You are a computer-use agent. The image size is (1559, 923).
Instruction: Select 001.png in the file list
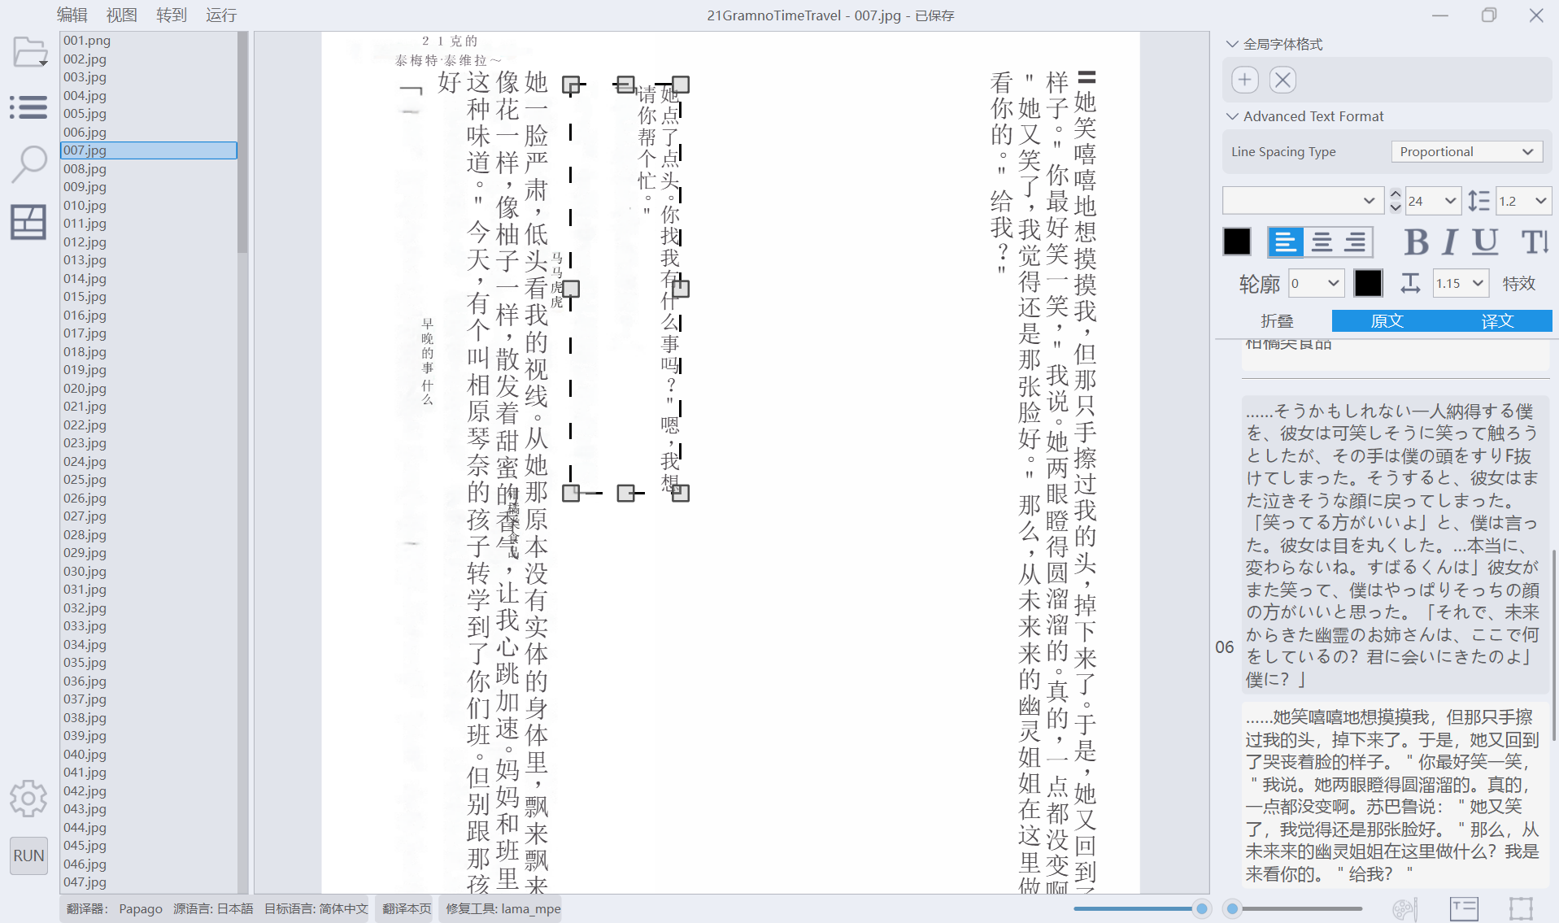coord(148,41)
